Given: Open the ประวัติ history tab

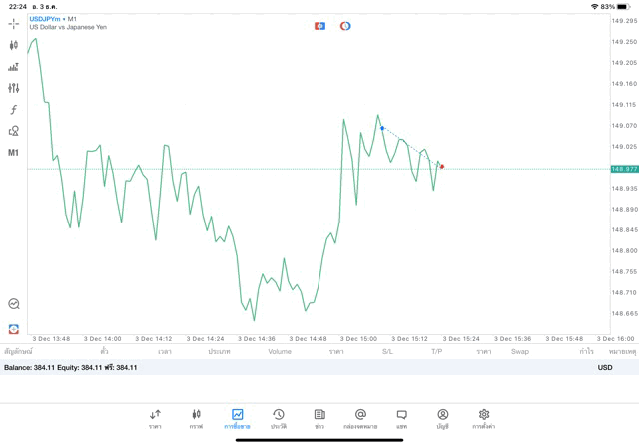Looking at the screenshot, I should click(279, 419).
